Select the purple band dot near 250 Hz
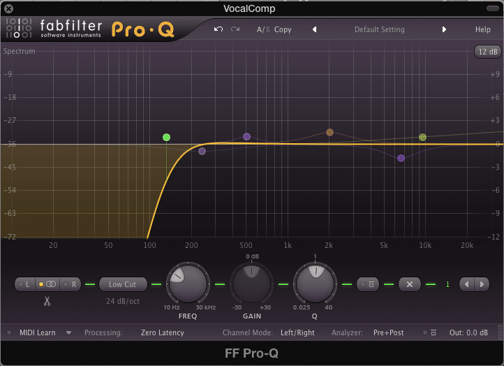Viewport: 504px width, 366px height. point(202,151)
